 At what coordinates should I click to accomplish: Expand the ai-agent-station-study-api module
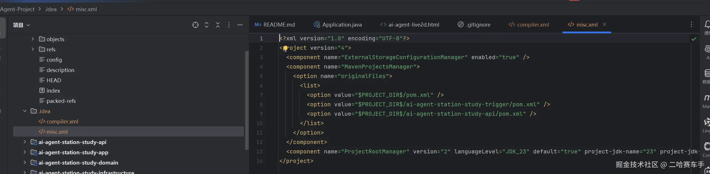click(25, 142)
